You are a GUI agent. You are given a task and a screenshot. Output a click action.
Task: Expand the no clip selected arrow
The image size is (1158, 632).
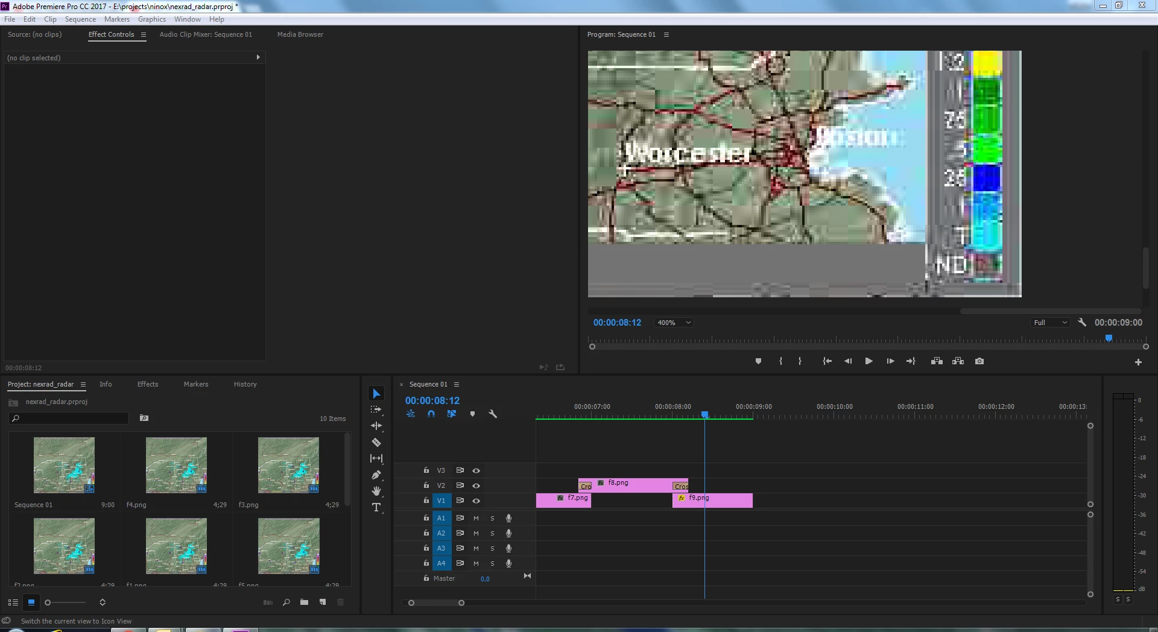pos(258,58)
